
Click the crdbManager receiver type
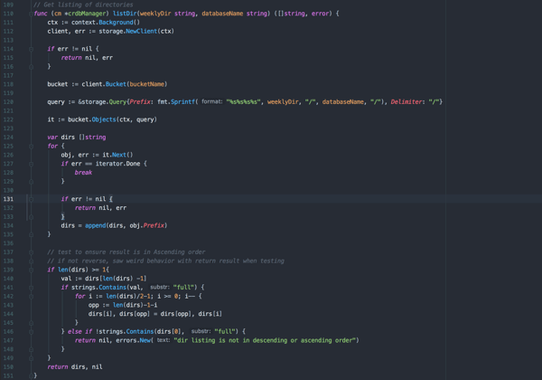tap(87, 14)
